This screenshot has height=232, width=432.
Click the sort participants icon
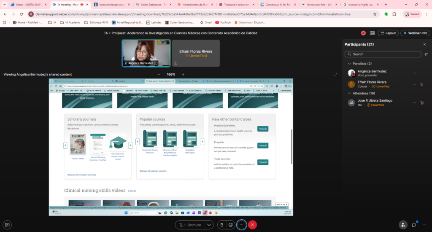pos(426,54)
